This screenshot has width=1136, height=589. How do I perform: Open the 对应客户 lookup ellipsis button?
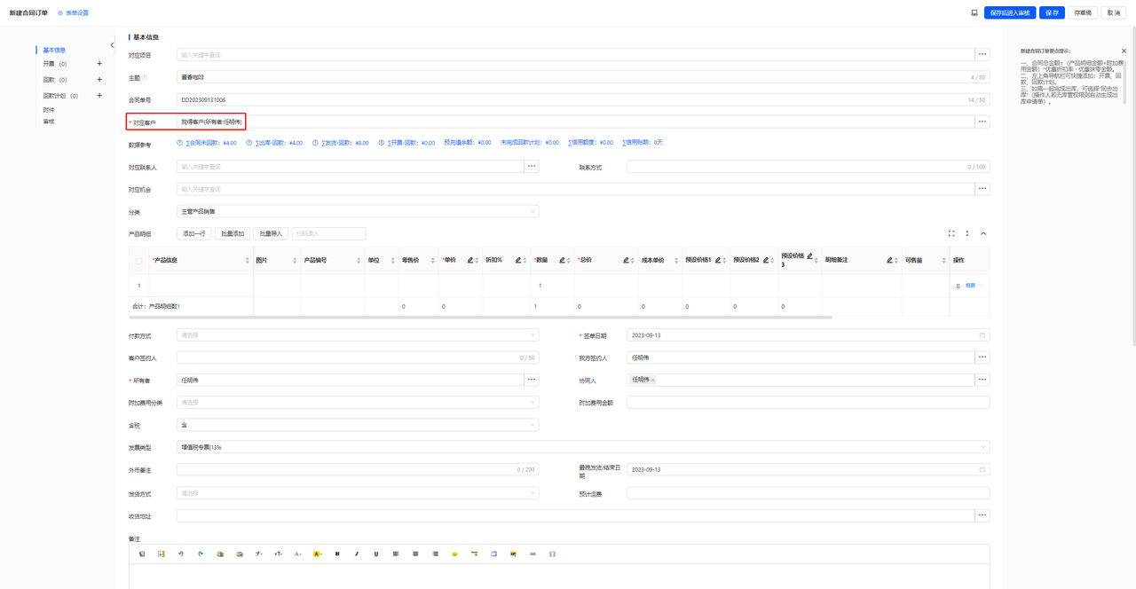(x=982, y=122)
